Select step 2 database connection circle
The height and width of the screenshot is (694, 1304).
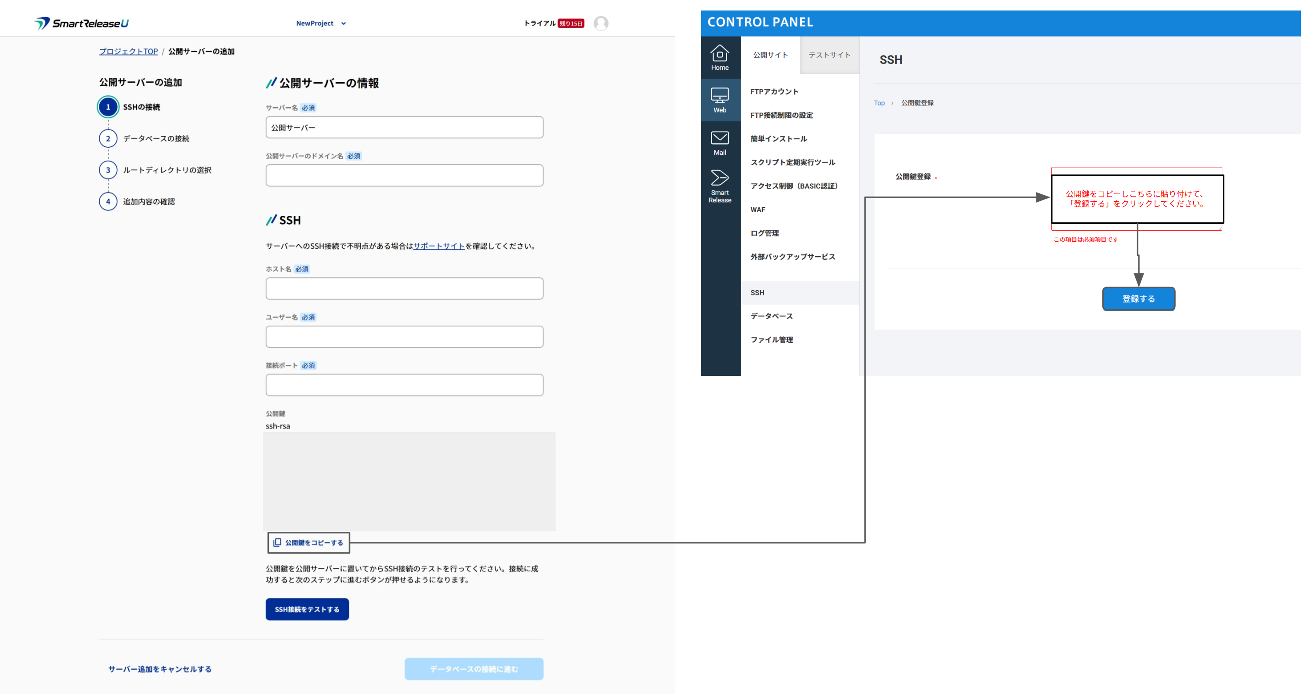coord(108,138)
